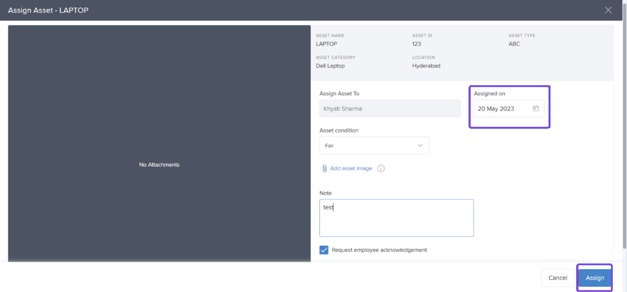Click the LAPTOP asset name value
Screen dimensions: 627x292
(326, 44)
